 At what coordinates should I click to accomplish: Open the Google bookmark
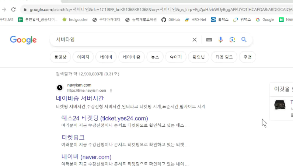[265, 20]
